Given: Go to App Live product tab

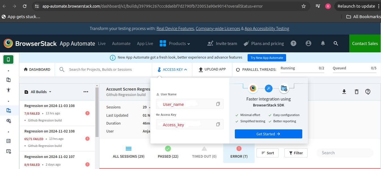Looking at the screenshot, I should click(145, 44).
